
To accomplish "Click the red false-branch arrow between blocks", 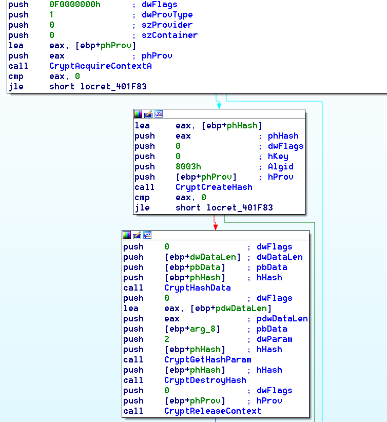I will point(215,223).
